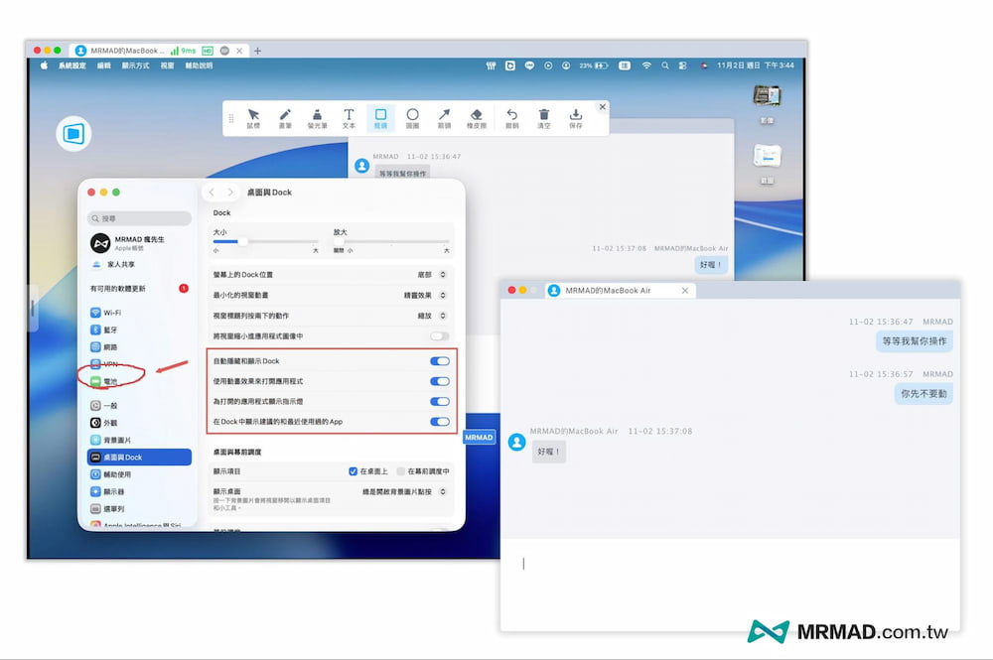Select the 箭頭 arrow drawing tool

pos(444,118)
